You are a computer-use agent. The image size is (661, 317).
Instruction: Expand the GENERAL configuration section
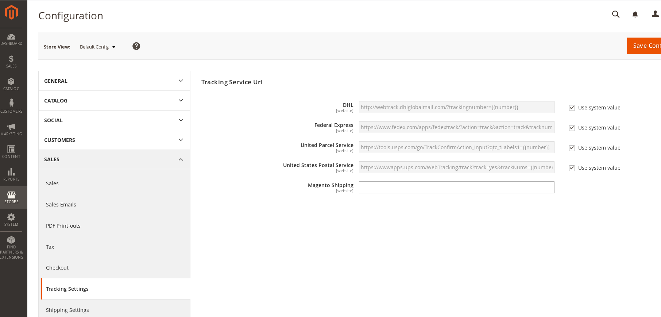[114, 81]
